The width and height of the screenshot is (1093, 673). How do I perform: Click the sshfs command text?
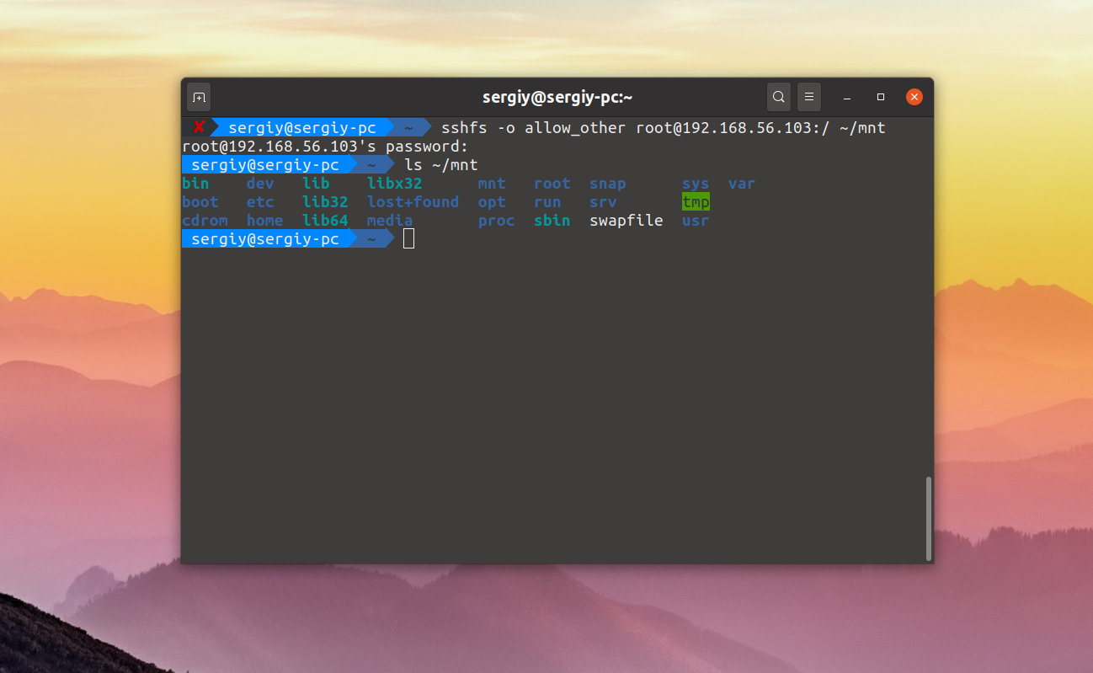[x=664, y=128]
